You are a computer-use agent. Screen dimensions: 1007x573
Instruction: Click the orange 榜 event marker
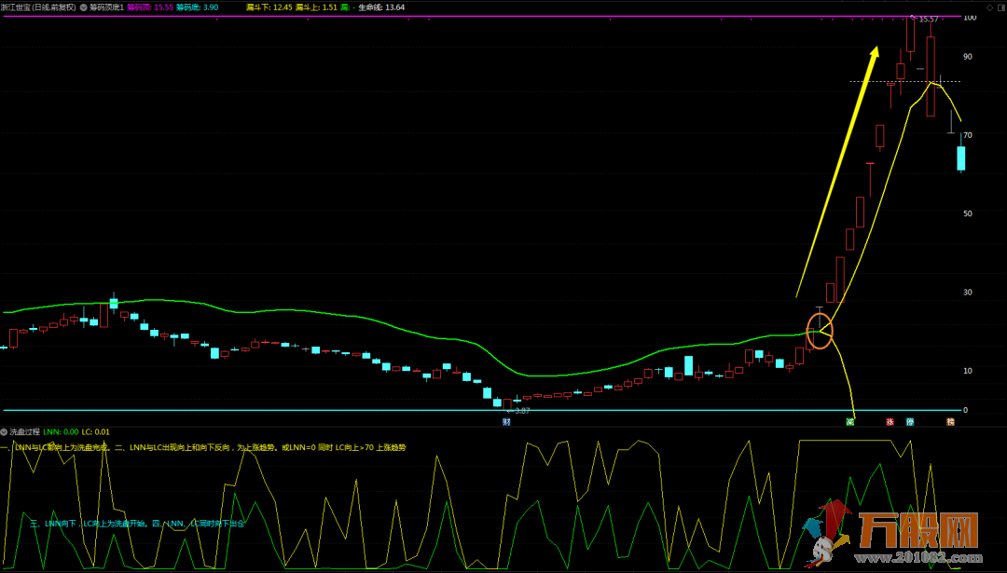[x=950, y=422]
